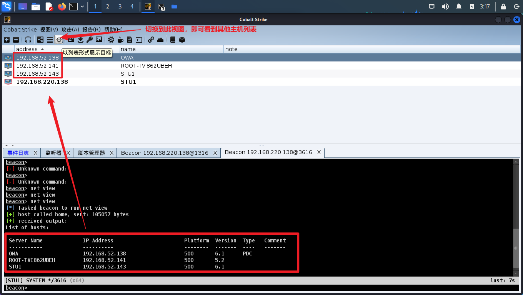Click the cloud manage web server icon
The height and width of the screenshot is (295, 523).
(160, 40)
